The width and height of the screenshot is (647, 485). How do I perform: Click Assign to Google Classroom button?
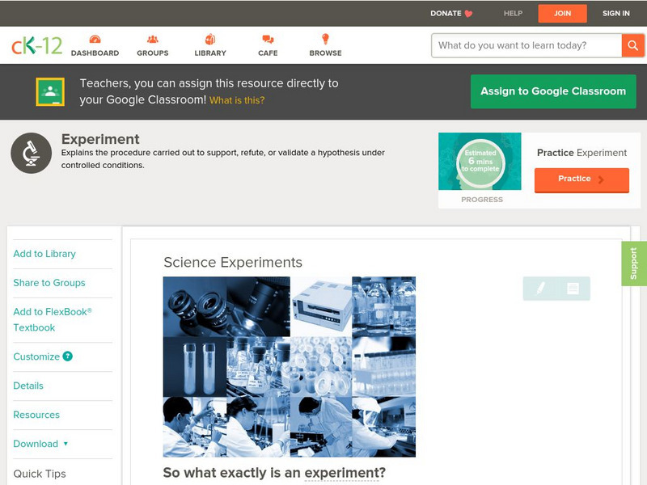coord(553,91)
